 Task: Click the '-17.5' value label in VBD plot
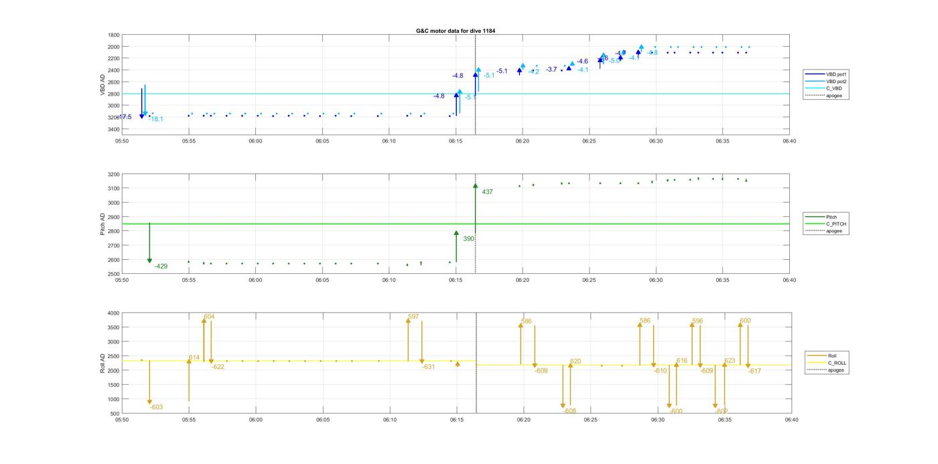point(125,117)
